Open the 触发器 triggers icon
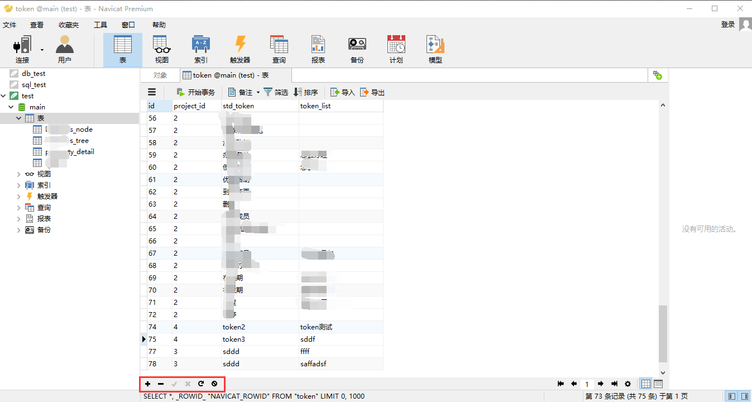This screenshot has width=752, height=402. tap(240, 48)
